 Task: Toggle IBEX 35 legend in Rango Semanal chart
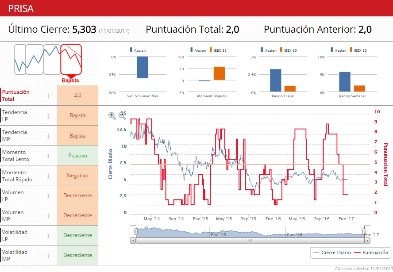(x=358, y=50)
